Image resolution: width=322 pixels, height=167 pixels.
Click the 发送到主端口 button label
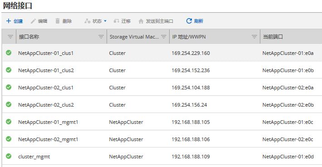click(x=159, y=21)
